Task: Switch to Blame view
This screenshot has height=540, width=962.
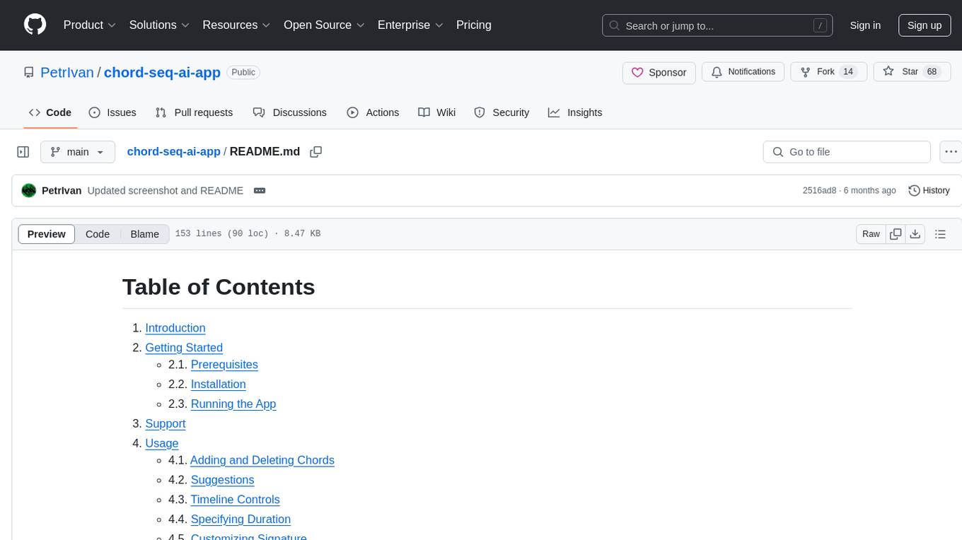Action: coord(144,234)
